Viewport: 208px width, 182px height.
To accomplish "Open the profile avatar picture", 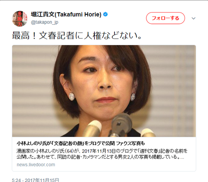I will pos(19,19).
